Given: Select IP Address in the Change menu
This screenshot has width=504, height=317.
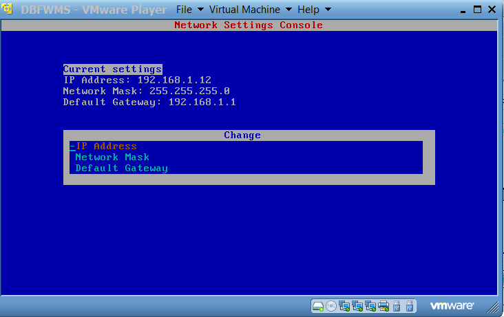Looking at the screenshot, I should (x=106, y=146).
